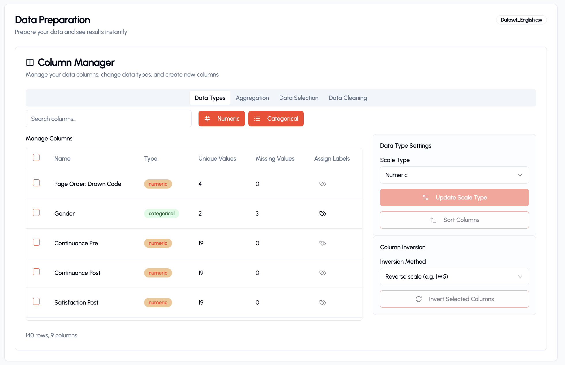This screenshot has width=565, height=365.
Task: Click the label tag icon in Satisfaction Post row
Action: coord(323,303)
